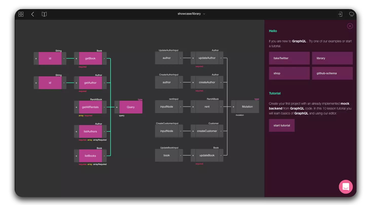Click the minus port on updateBook node
Viewport: 372px width, 205px height.
coord(221,155)
